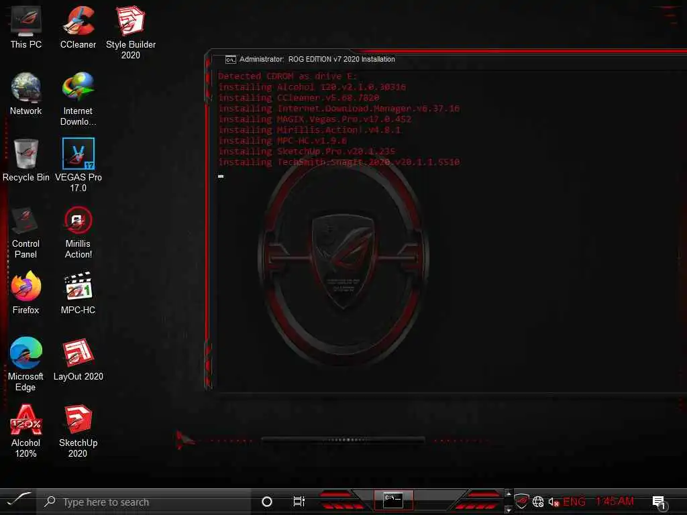The image size is (687, 515).
Task: Open Firefox browser icon
Action: (26, 292)
